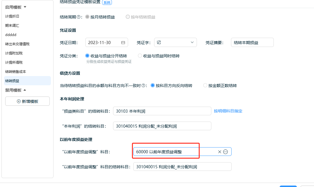Select 按金额正数结转 radio option

pos(205,86)
